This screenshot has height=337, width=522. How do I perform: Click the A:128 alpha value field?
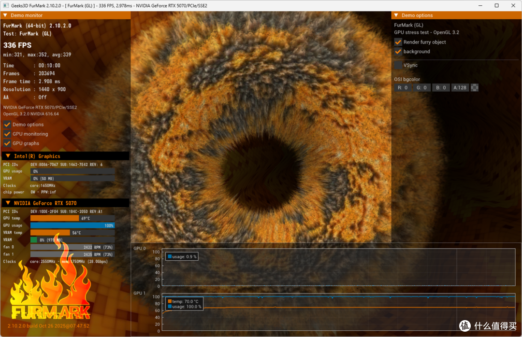460,88
